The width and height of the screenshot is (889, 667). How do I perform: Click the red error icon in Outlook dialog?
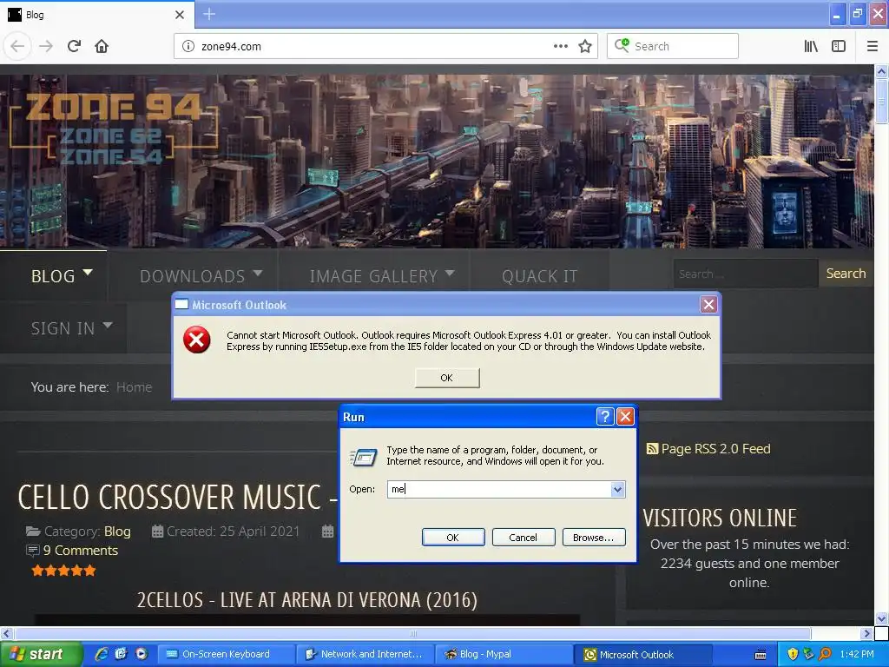coord(197,340)
